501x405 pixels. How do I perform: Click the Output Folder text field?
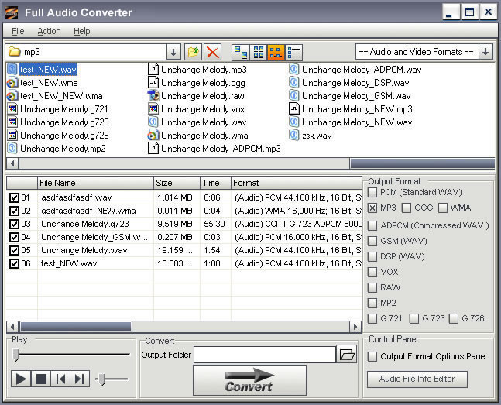click(265, 355)
